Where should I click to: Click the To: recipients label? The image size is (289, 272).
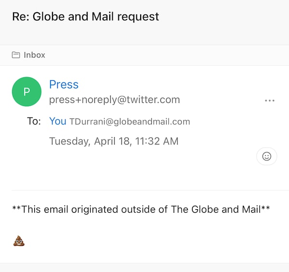click(x=34, y=121)
